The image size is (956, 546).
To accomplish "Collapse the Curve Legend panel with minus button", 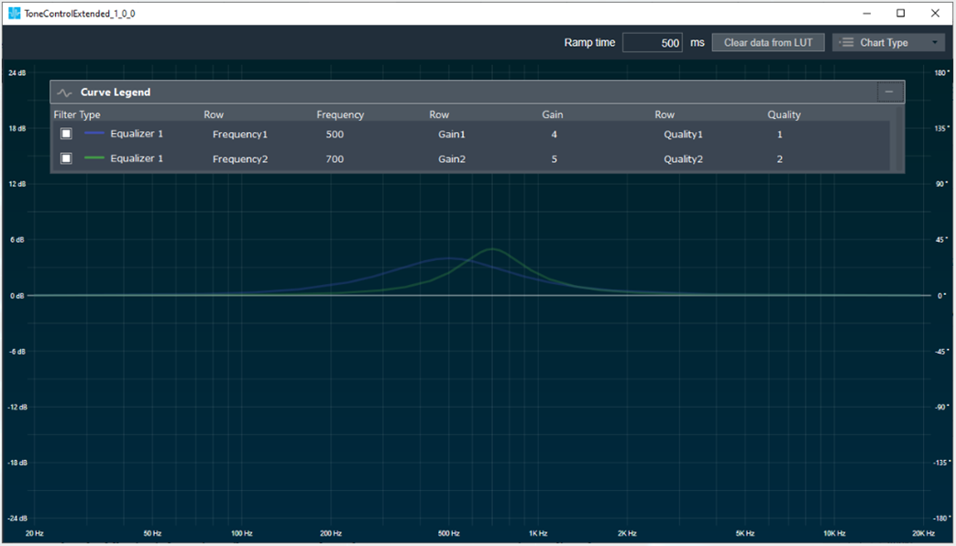I will (x=889, y=92).
